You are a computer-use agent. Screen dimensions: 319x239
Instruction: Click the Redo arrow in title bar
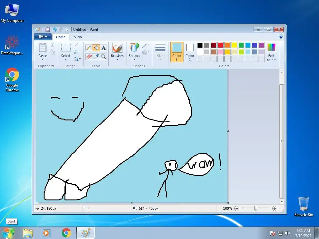pyautogui.click(x=61, y=30)
